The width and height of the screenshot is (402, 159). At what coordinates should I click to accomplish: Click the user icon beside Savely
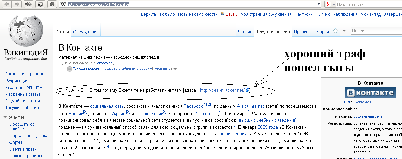tap(222, 14)
